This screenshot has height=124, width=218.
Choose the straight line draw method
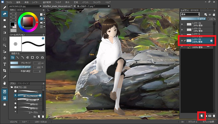tap(17, 58)
